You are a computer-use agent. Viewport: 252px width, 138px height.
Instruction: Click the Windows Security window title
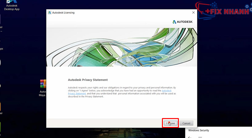pos(199,130)
